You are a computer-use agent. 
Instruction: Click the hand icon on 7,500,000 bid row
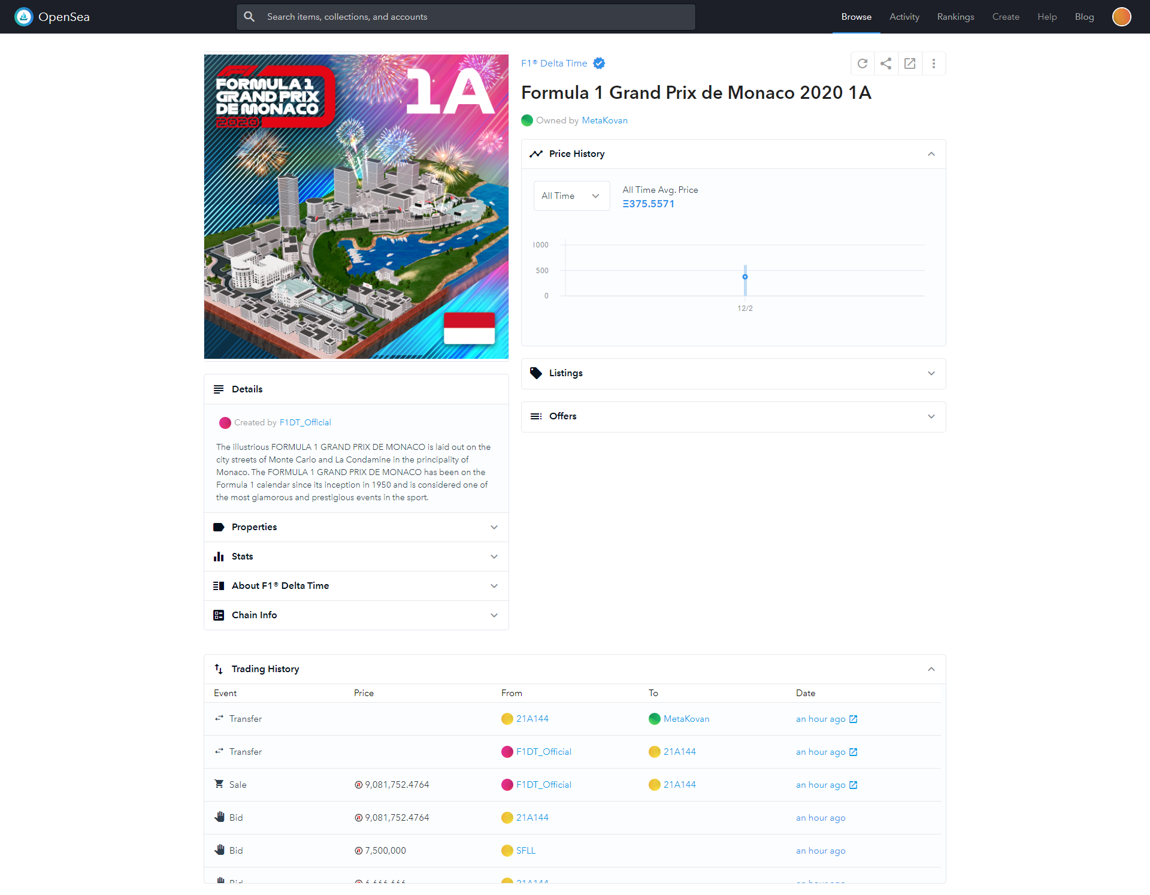220,850
